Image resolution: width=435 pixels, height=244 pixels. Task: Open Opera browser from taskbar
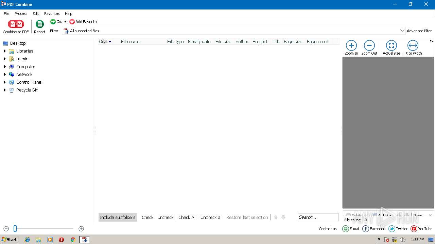[61, 240]
